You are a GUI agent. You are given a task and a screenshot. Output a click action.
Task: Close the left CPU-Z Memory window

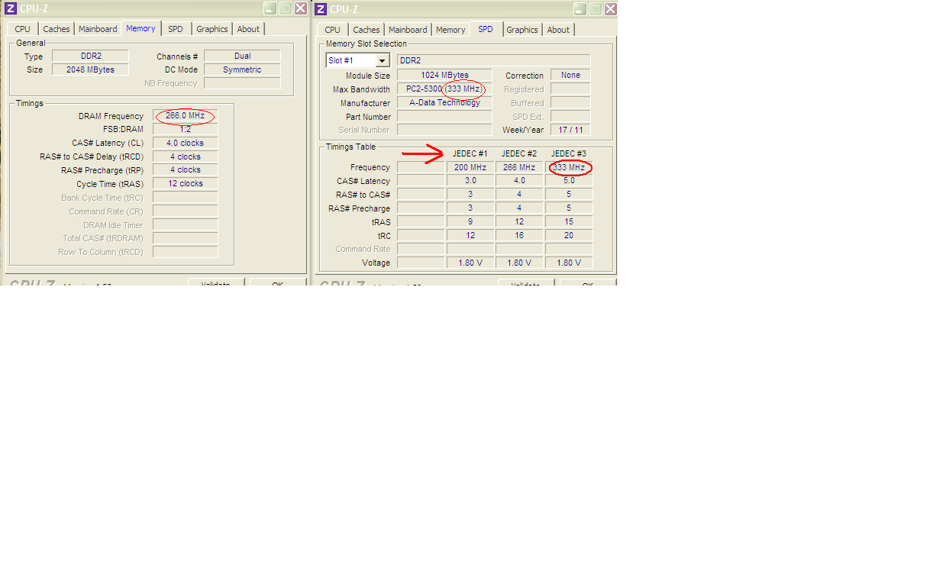301,8
